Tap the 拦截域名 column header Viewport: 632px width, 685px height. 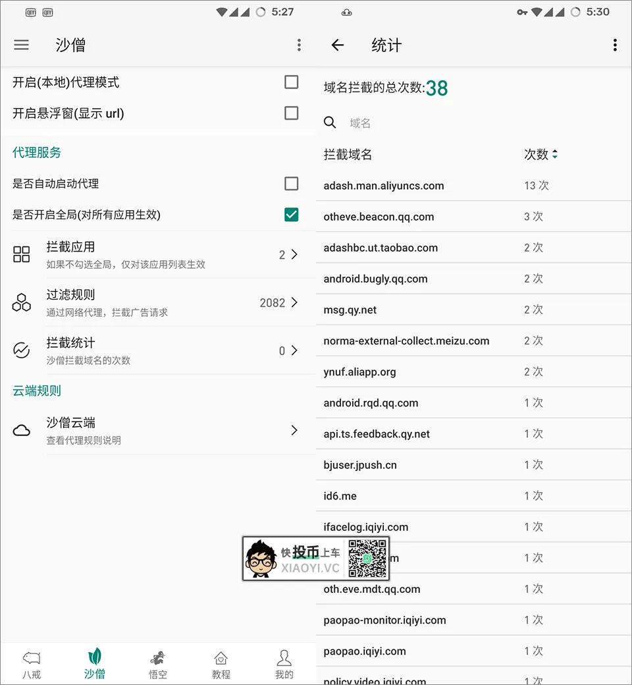[x=348, y=154]
